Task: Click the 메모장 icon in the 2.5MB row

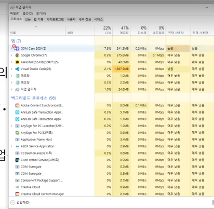Action: coord(17,82)
